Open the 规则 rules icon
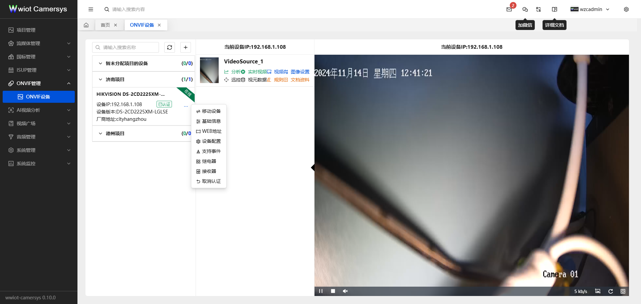This screenshot has width=641, height=304. pos(280,80)
